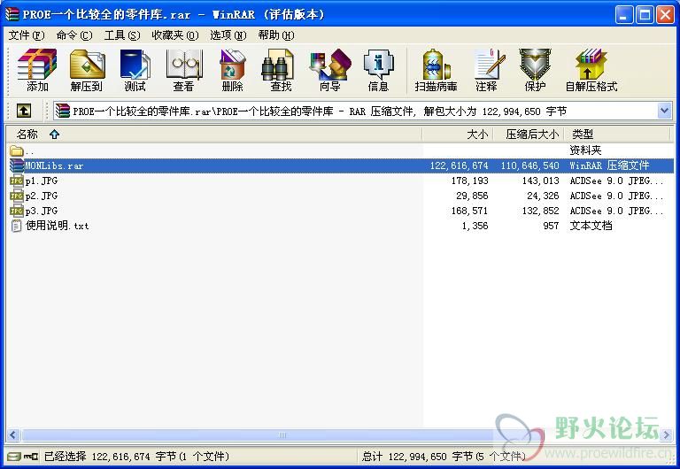Click the WinRAR title bar app icon
Screen dimensions: 680x469
12,14
